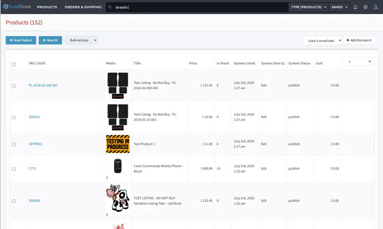The width and height of the screenshot is (383, 229).
Task: Click the TEST LISTING Variation Listing Test title
Action: [x=158, y=201]
